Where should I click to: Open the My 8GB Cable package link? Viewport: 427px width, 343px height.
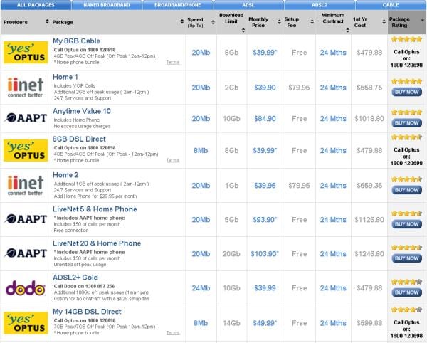pos(76,41)
